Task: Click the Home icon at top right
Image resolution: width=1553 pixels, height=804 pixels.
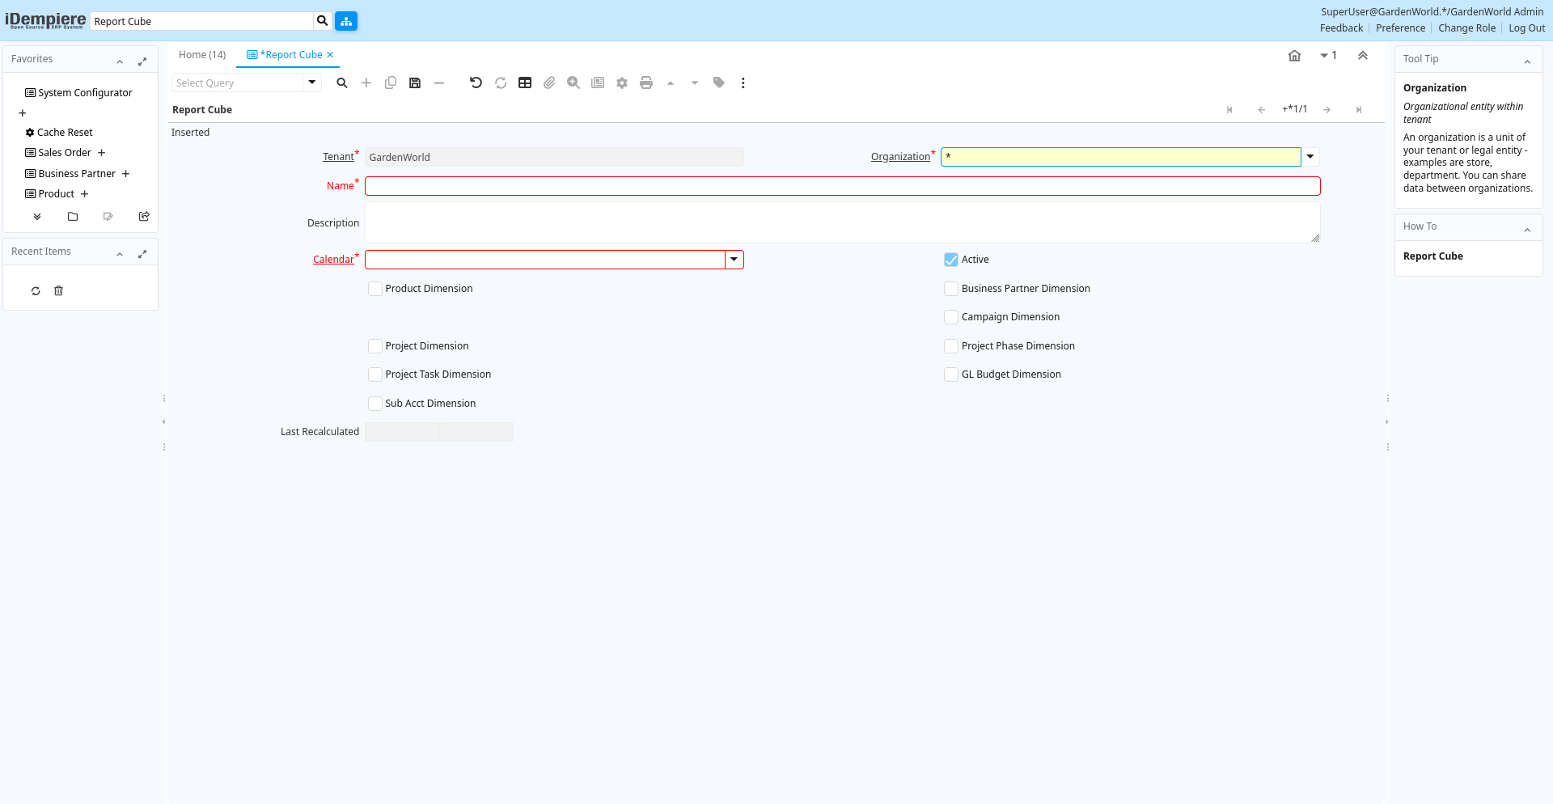Action: click(x=1294, y=56)
